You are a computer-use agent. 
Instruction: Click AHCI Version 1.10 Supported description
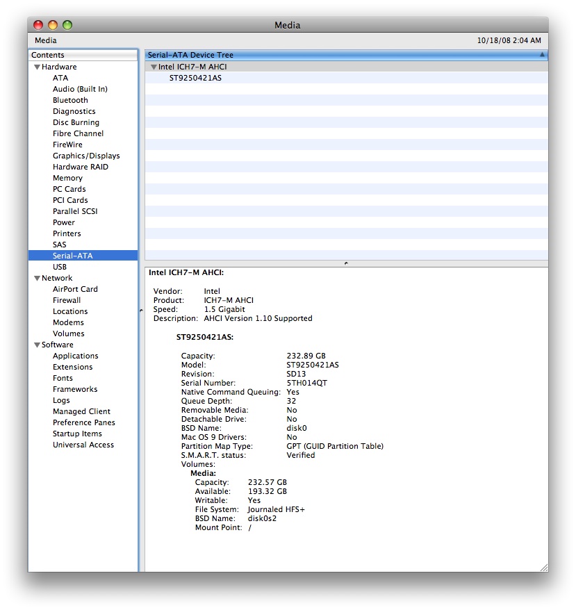pyautogui.click(x=258, y=319)
